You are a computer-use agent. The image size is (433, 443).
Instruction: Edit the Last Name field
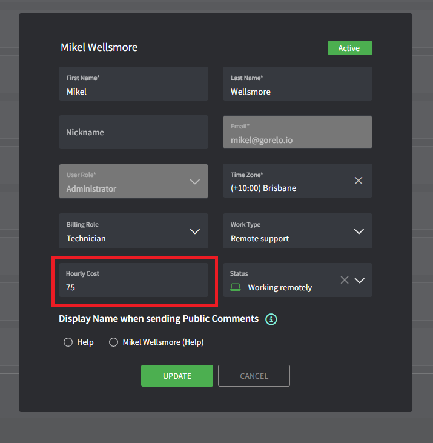297,84
